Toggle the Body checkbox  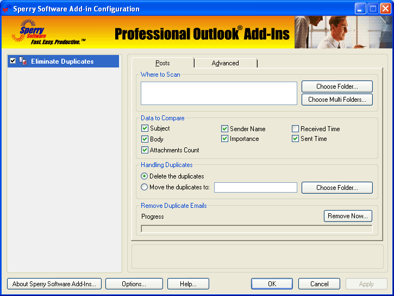[x=145, y=139]
